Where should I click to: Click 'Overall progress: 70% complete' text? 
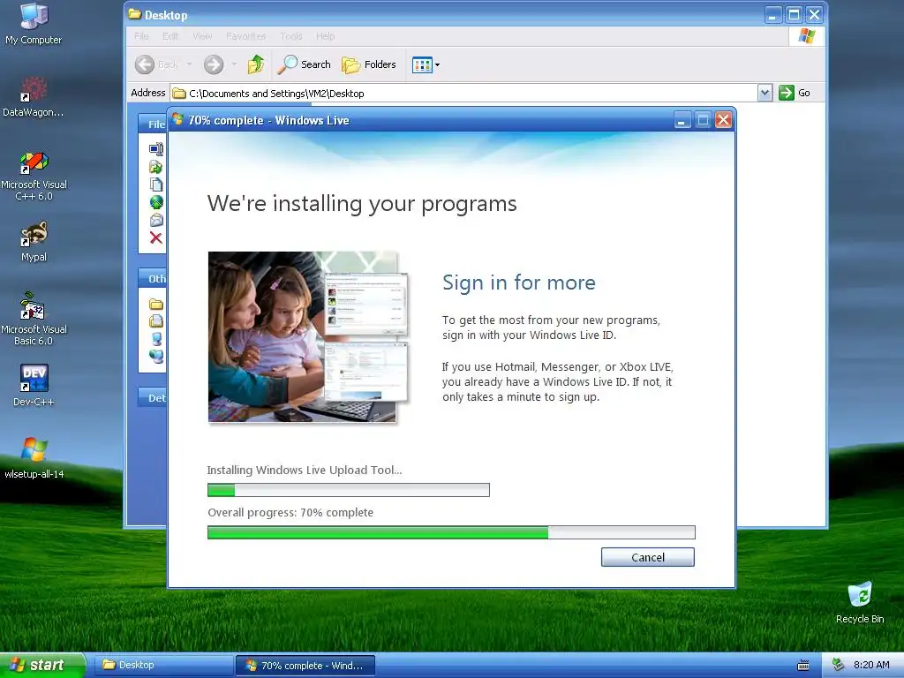tap(290, 513)
